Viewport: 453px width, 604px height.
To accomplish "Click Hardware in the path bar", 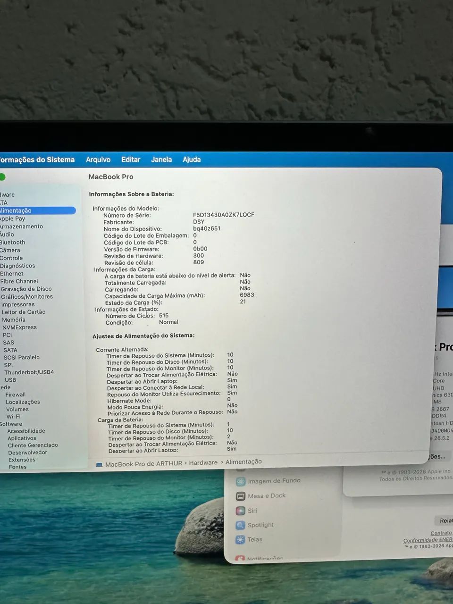I will (x=203, y=463).
